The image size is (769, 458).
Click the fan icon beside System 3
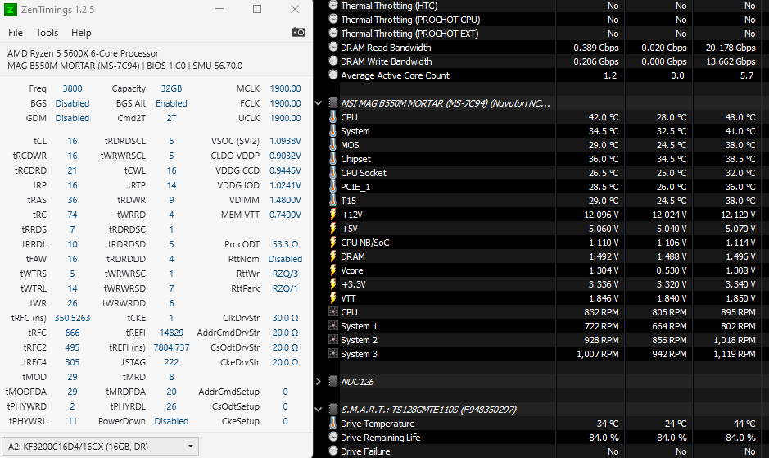coord(333,353)
